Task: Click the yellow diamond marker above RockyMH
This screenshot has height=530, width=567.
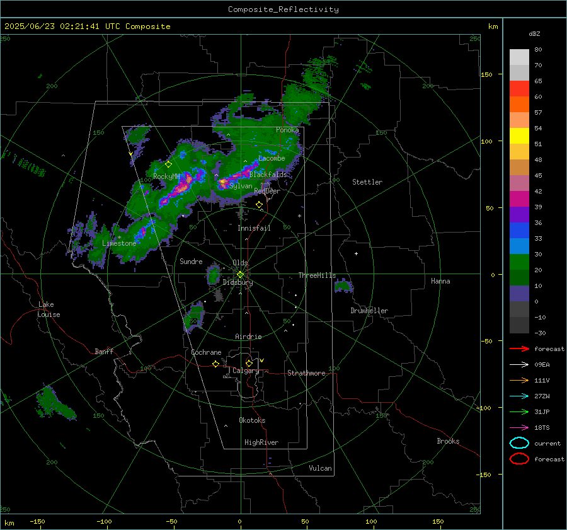Action: point(168,164)
